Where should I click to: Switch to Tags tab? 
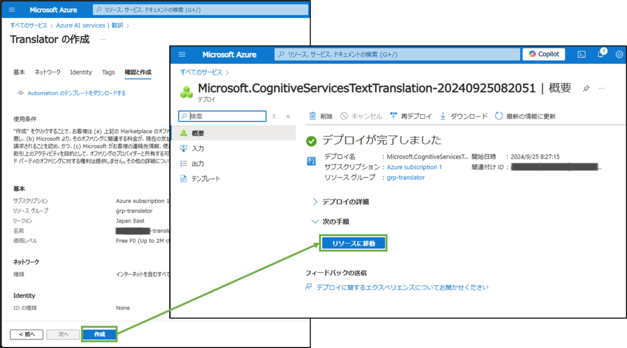coord(108,72)
